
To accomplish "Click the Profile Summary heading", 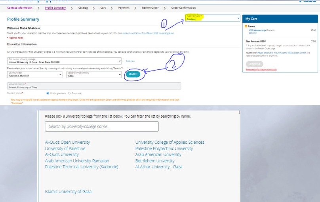I will pos(23,19).
